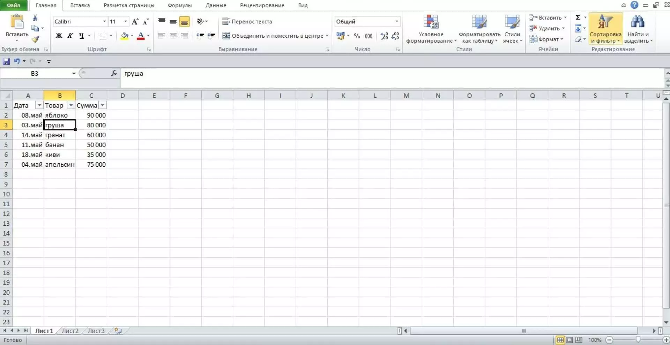This screenshot has width=670, height=345.
Task: Click Find and Select binoculars icon
Action: [x=637, y=22]
